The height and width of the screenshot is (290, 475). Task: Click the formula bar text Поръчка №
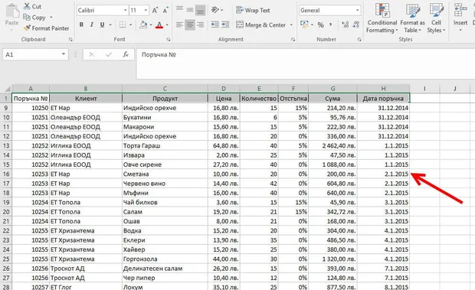pos(159,55)
